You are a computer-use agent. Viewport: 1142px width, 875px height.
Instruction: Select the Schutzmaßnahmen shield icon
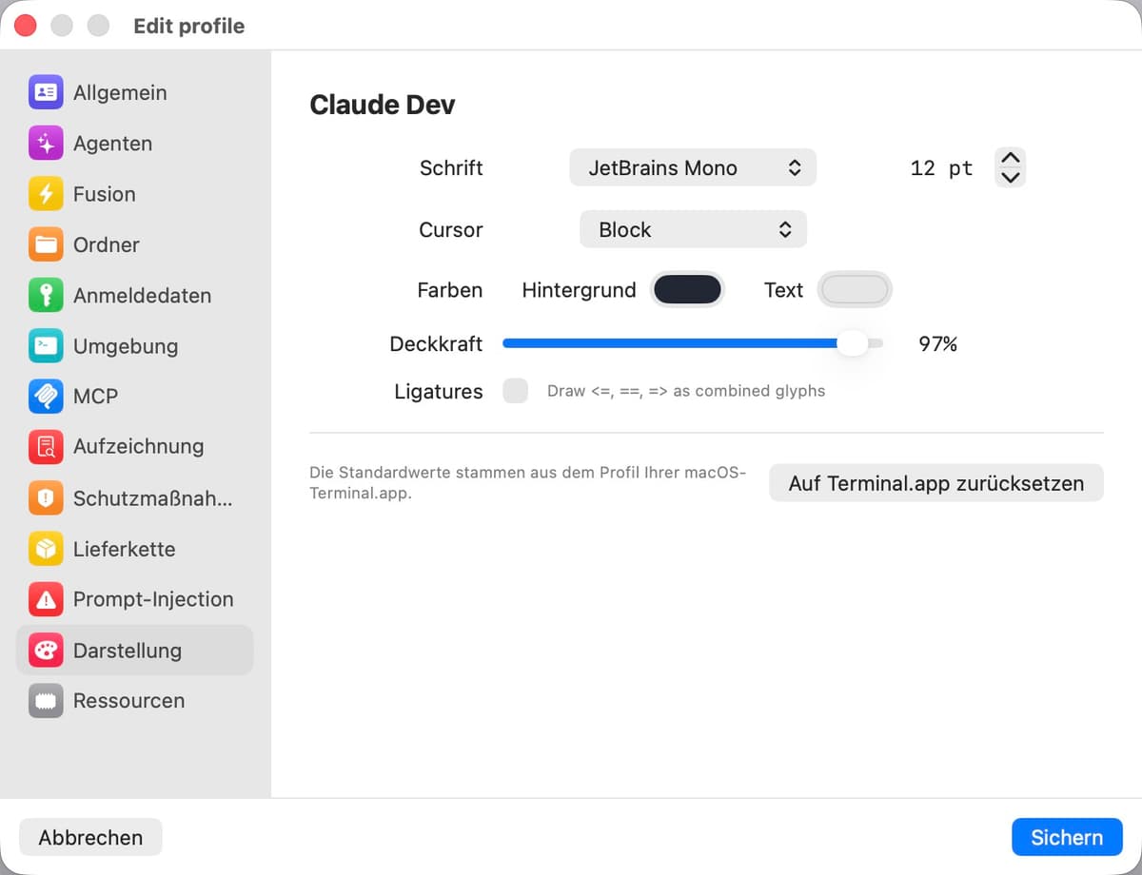coord(46,498)
